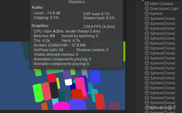Click the 239.9 FPS readout
This screenshot has width=182, height=113.
point(99,27)
